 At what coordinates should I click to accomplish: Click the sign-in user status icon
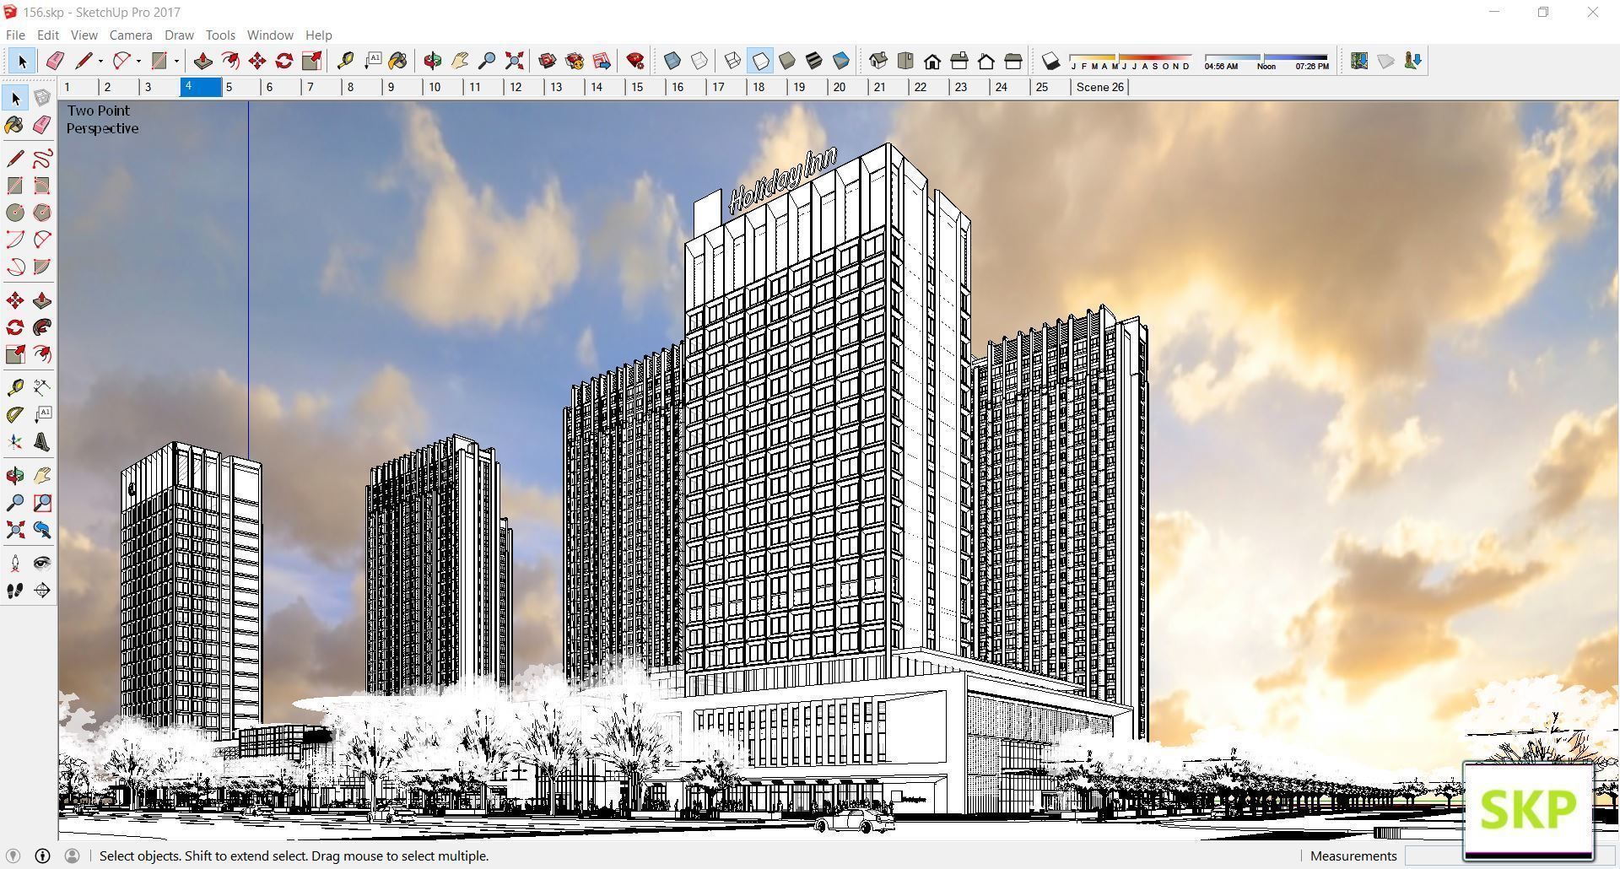pyautogui.click(x=72, y=856)
